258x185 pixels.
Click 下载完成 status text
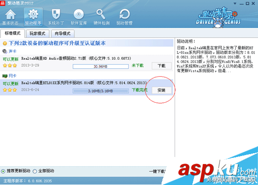(x=140, y=90)
